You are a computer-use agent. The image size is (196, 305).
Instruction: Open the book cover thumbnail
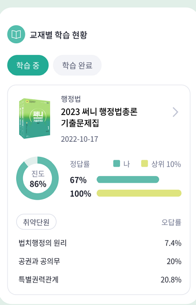pyautogui.click(x=34, y=118)
